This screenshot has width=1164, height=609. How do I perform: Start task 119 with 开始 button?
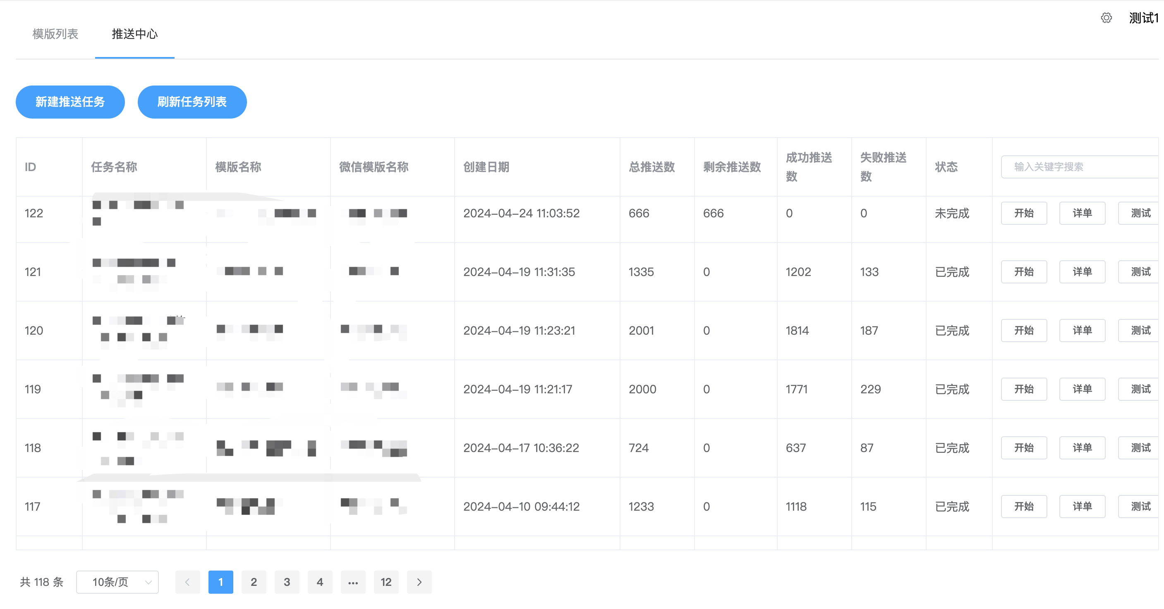1024,389
